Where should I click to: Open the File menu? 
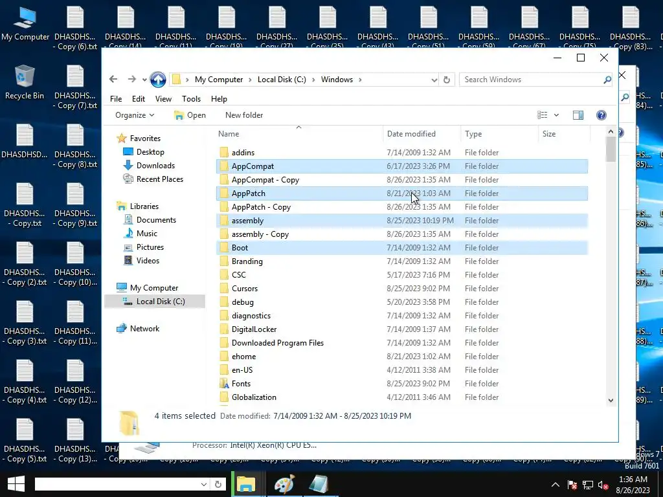(x=116, y=98)
